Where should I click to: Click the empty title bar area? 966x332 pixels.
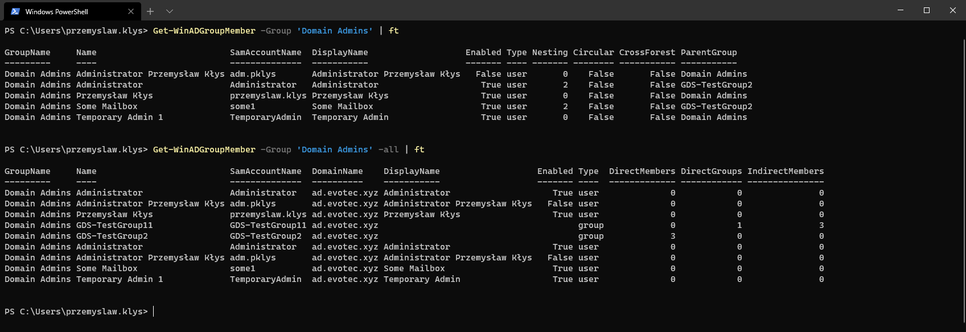pos(512,10)
